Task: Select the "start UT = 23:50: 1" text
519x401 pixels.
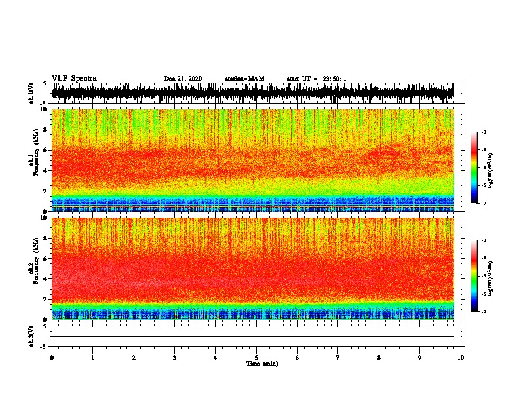Action: tap(317, 79)
